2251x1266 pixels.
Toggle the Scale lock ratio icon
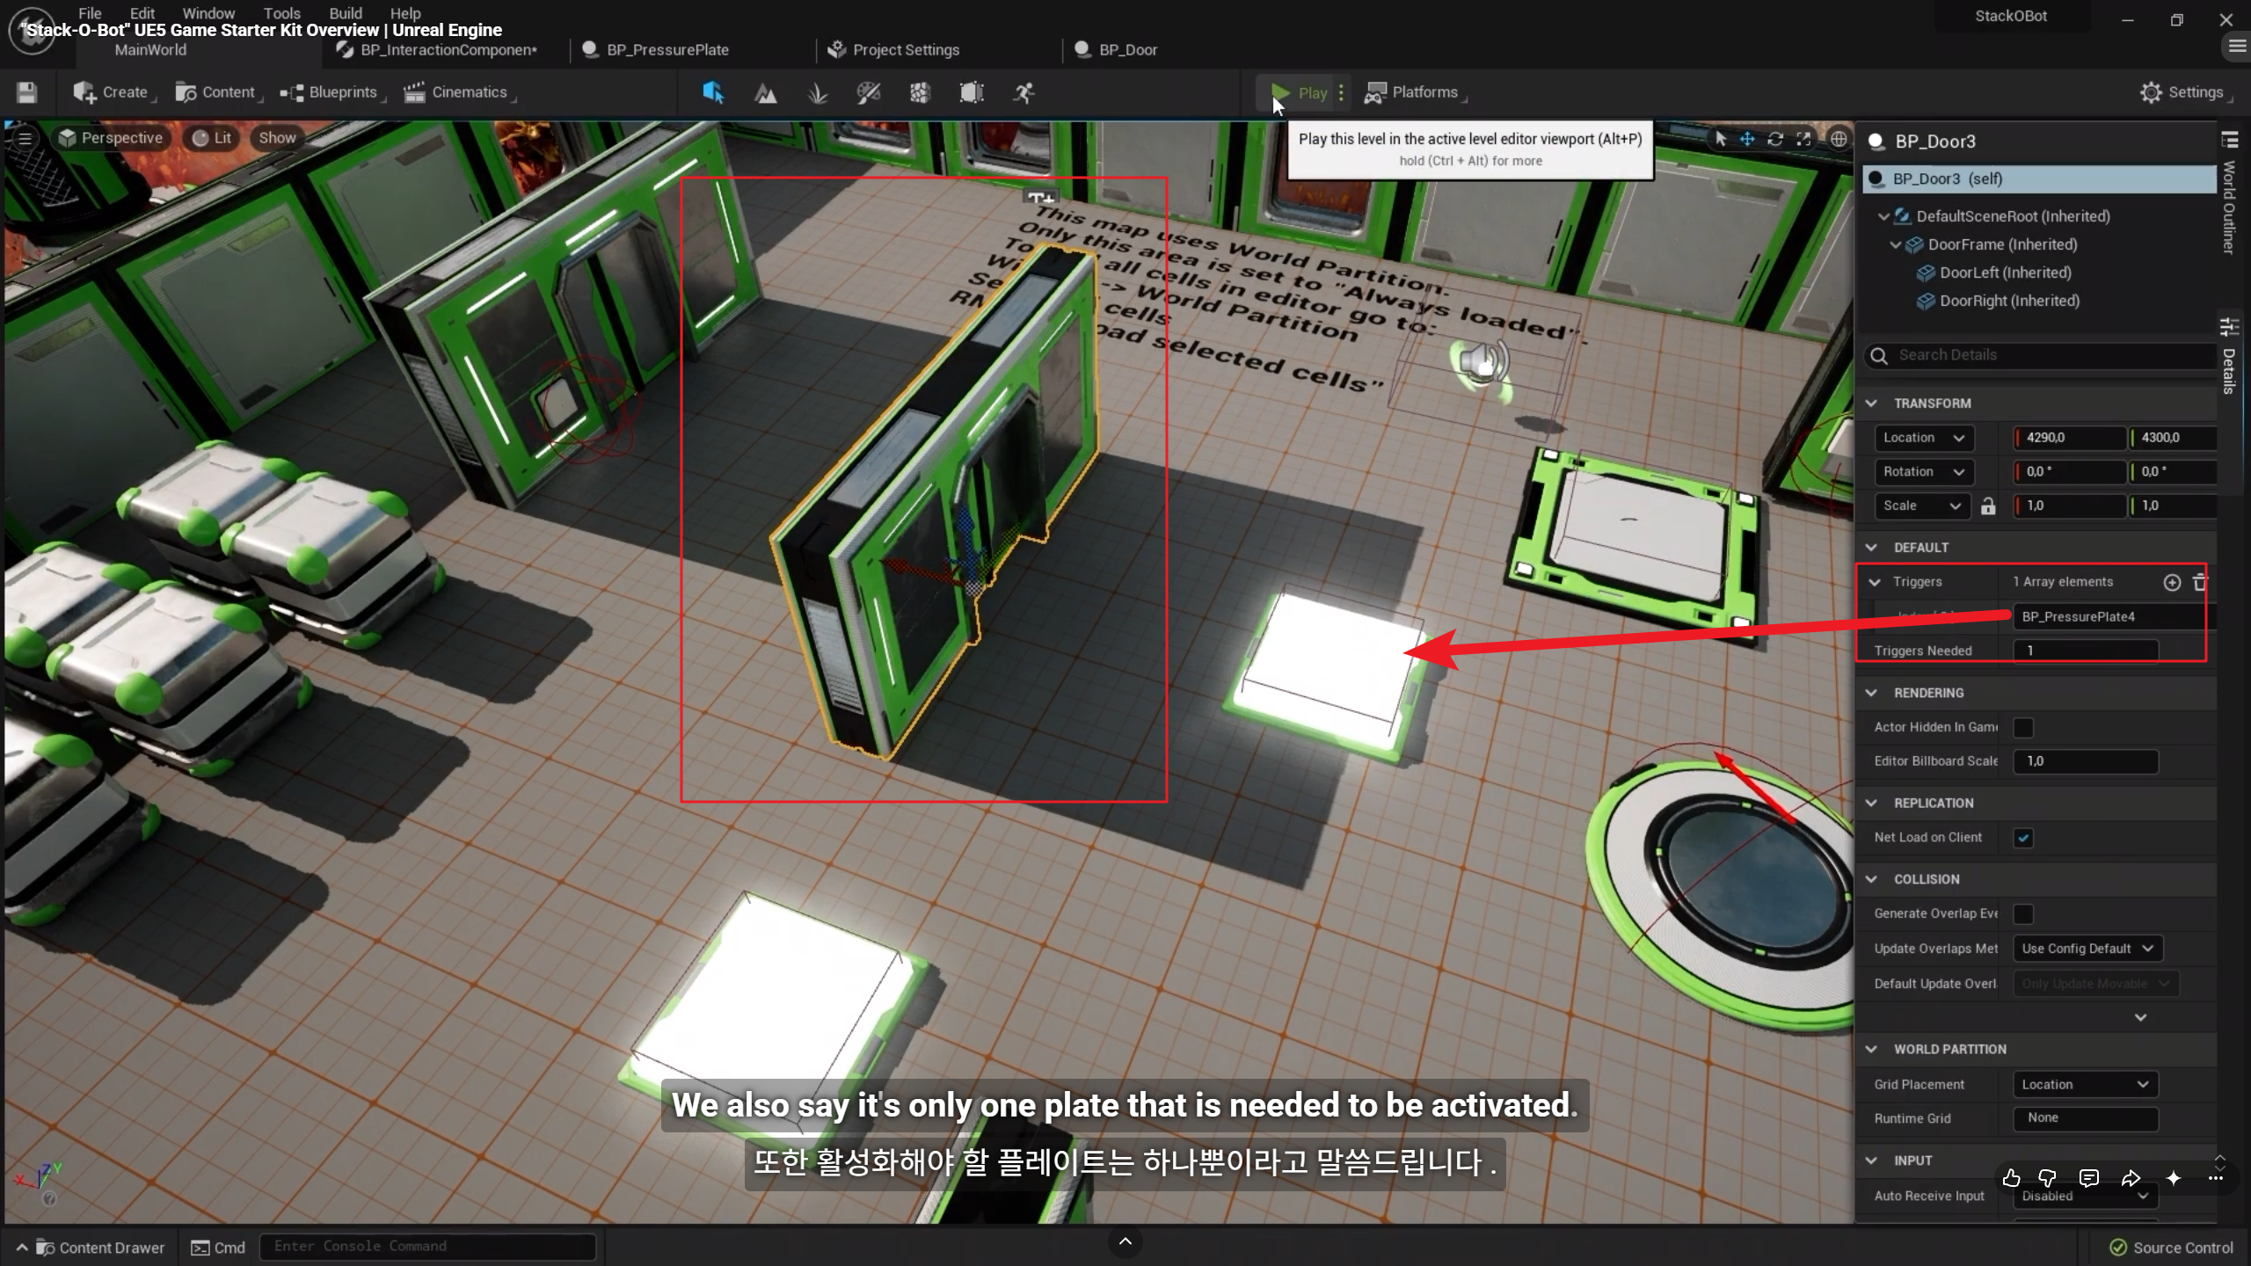(1988, 506)
